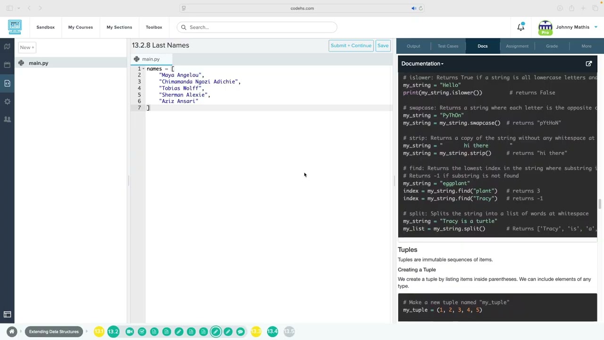The width and height of the screenshot is (604, 340).
Task: Select the code file icon in left sidebar
Action: click(x=7, y=83)
